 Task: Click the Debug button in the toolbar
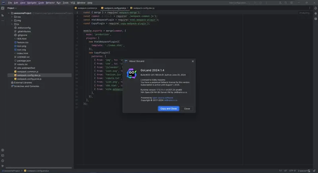point(261,3)
